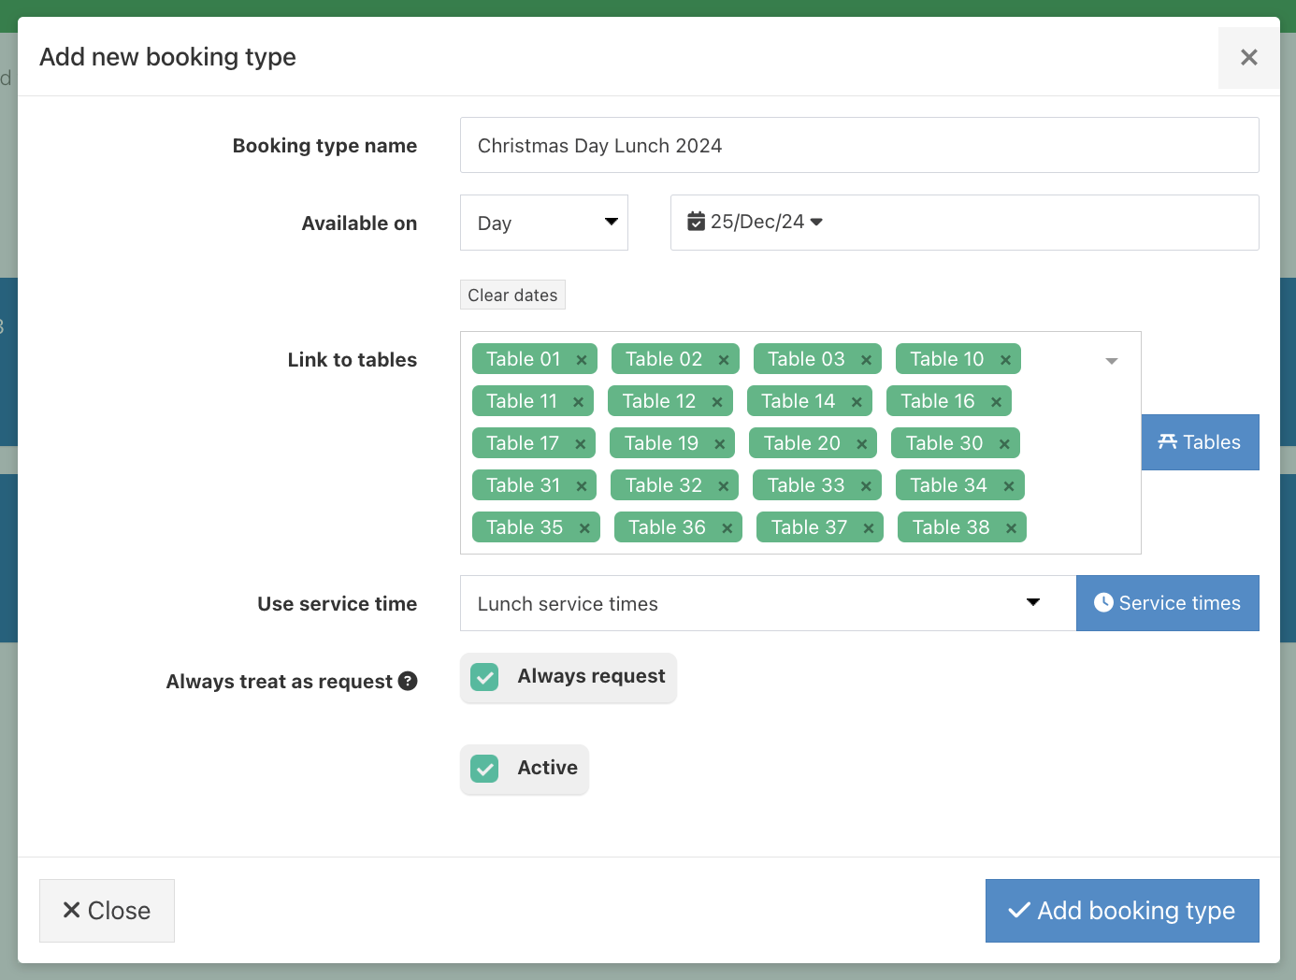Open the Day availability dropdown
Screen dimensions: 1296x980
543,223
